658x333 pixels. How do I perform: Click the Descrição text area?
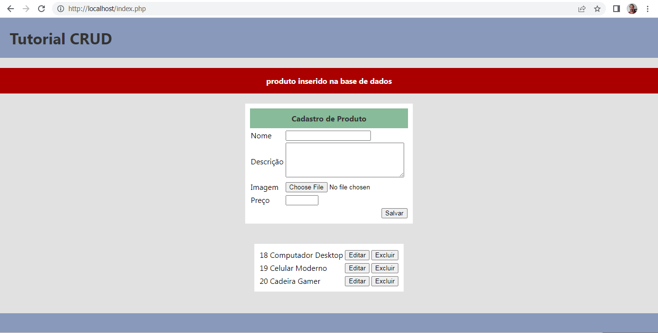(344, 160)
